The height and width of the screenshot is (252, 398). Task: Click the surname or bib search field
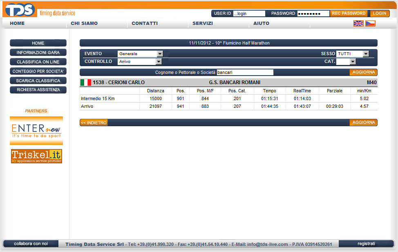[x=244, y=72]
